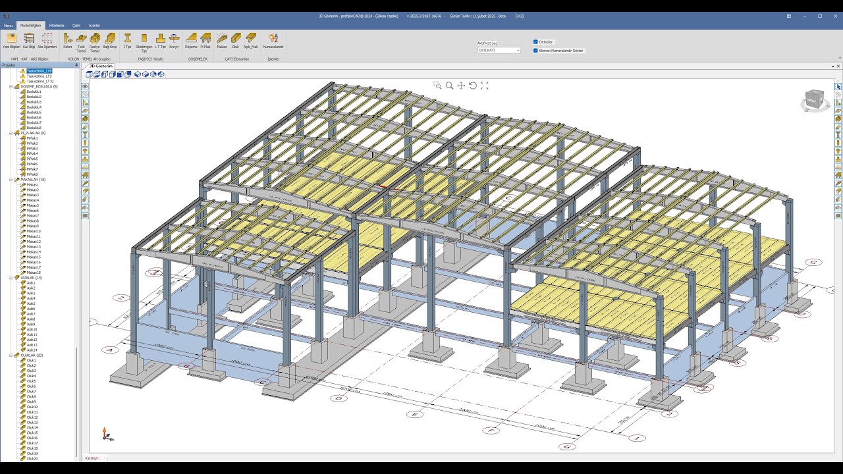Select the Kreyn tool
843x474 pixels.
point(174,41)
